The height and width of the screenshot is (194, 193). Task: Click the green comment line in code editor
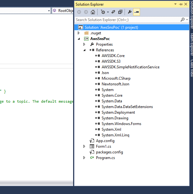pos(36,101)
